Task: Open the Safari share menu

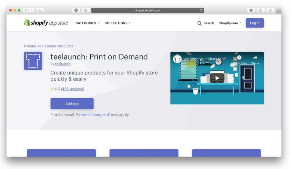Action: point(261,10)
